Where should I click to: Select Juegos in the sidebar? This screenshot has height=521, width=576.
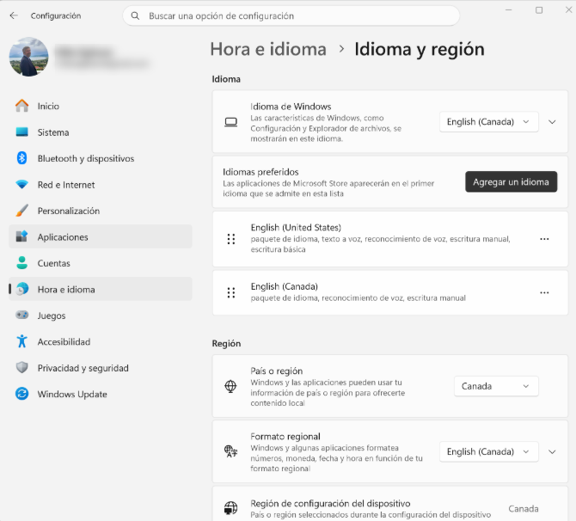point(101,316)
